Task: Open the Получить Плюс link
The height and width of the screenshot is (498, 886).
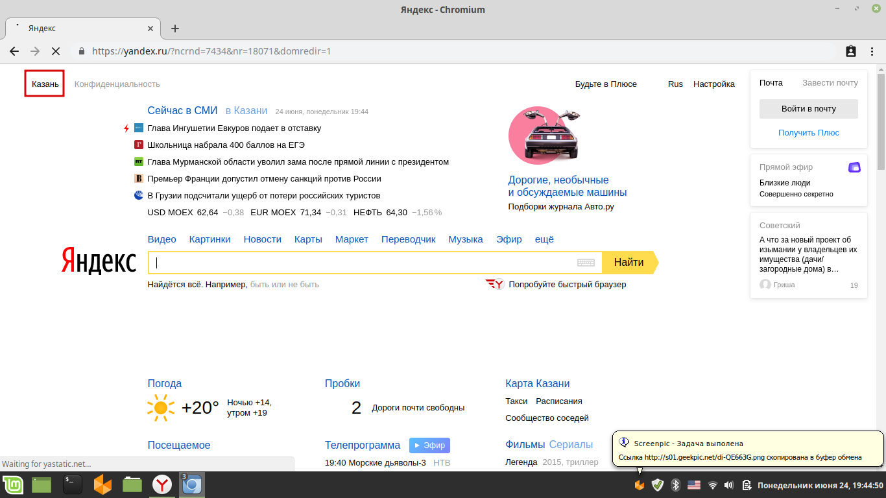Action: (809, 132)
